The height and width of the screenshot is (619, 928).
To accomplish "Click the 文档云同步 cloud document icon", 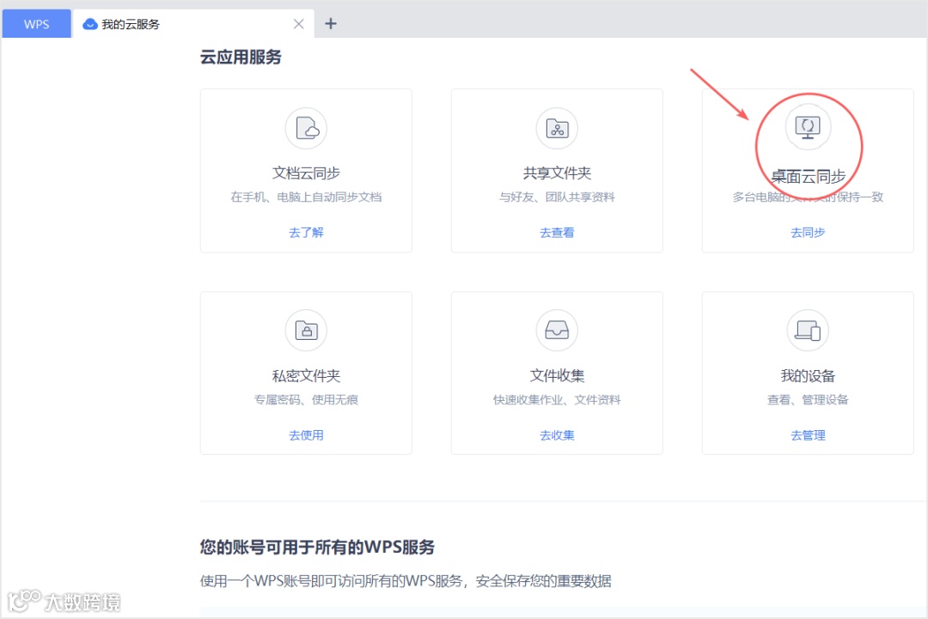I will [306, 128].
